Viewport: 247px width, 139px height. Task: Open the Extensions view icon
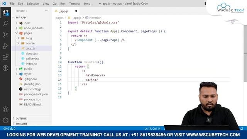5,57
